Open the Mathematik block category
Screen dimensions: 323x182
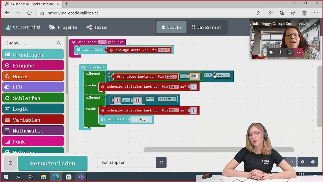click(33, 131)
